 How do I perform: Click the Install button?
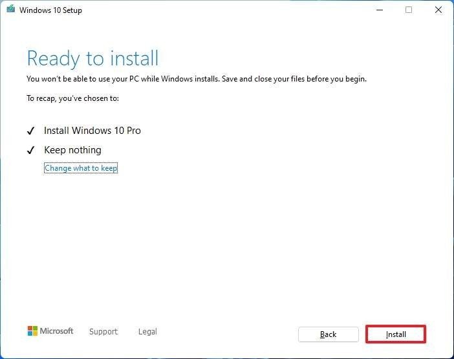pyautogui.click(x=396, y=334)
